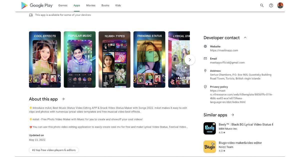The height and width of the screenshot is (157, 300).
Task: Click the globe Website icon
Action: (x=205, y=46)
